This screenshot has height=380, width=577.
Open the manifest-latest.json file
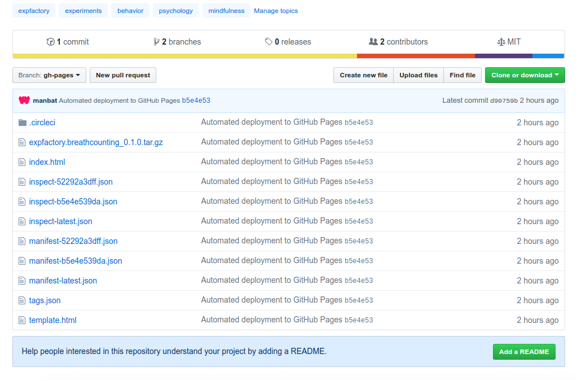63,281
